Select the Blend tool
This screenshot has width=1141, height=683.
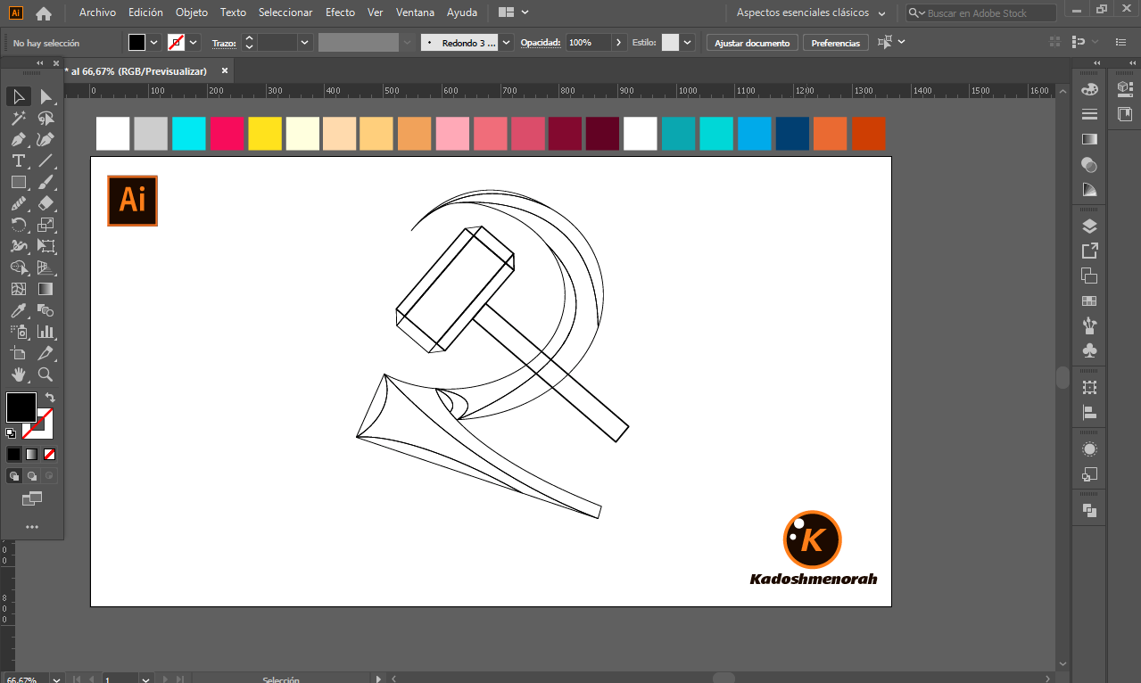click(46, 310)
